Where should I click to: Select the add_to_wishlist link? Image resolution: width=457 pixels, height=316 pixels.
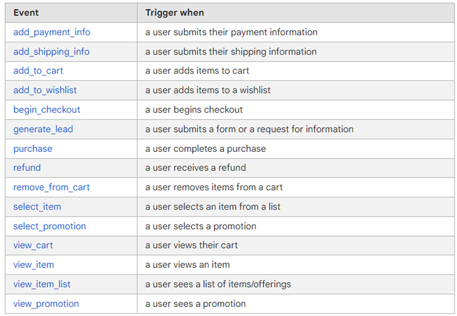click(x=45, y=90)
